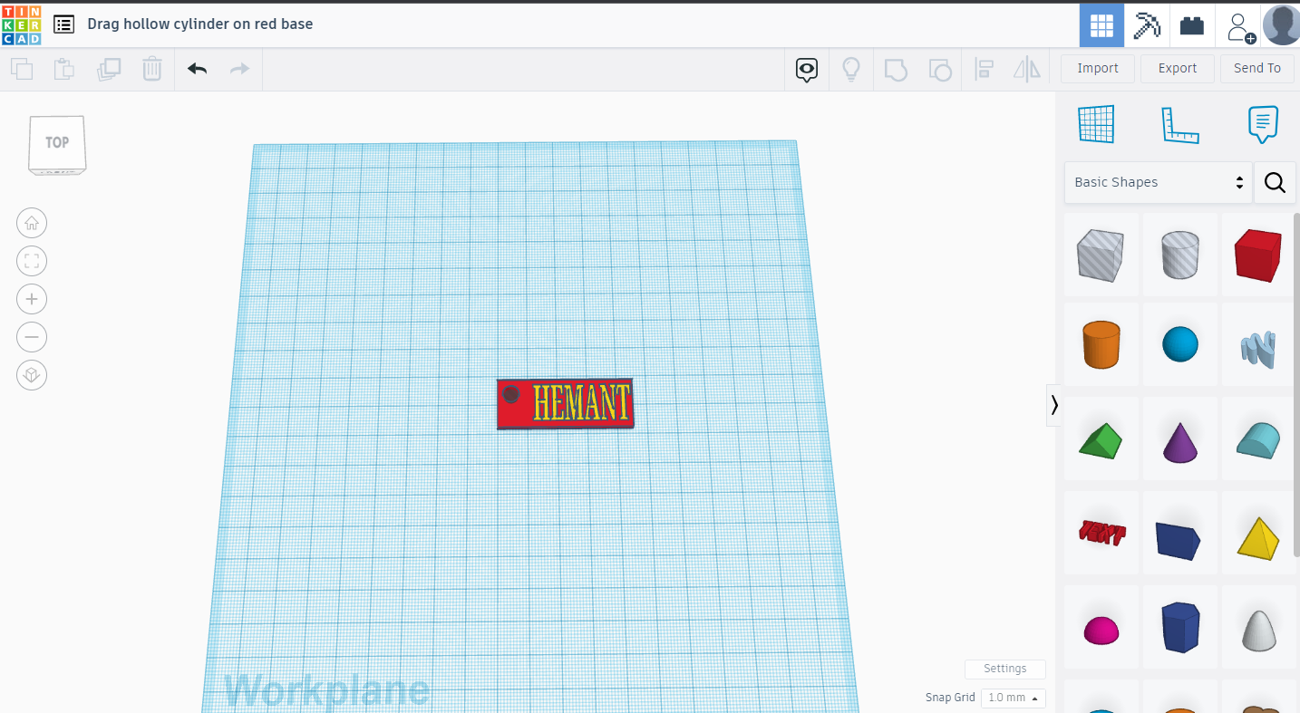This screenshot has height=713, width=1300.
Task: Click the Duplicate and repeat icon
Action: (x=109, y=69)
